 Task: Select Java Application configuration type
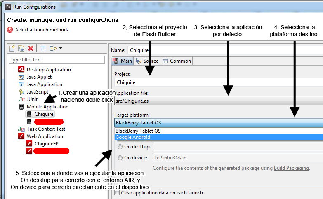point(44,84)
